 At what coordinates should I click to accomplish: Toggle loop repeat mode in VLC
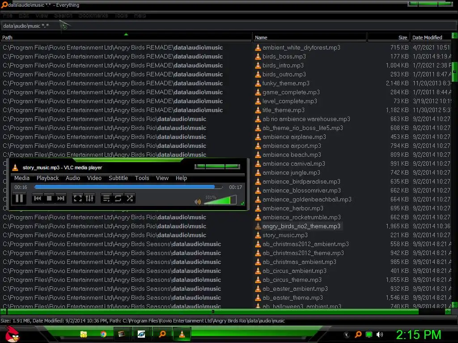(x=118, y=198)
